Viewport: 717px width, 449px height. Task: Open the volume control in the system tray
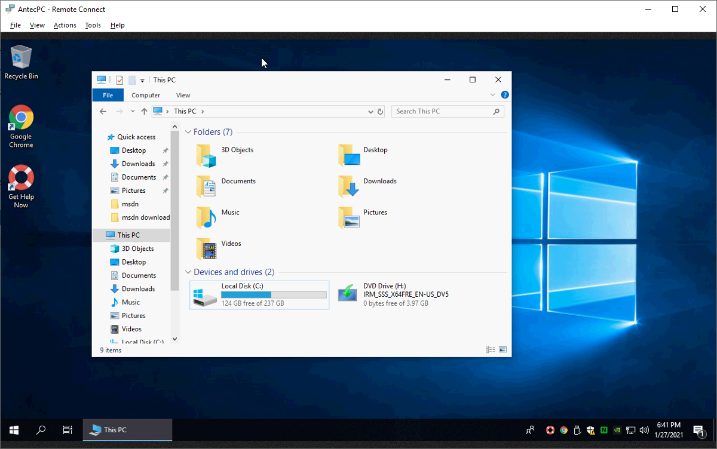644,430
